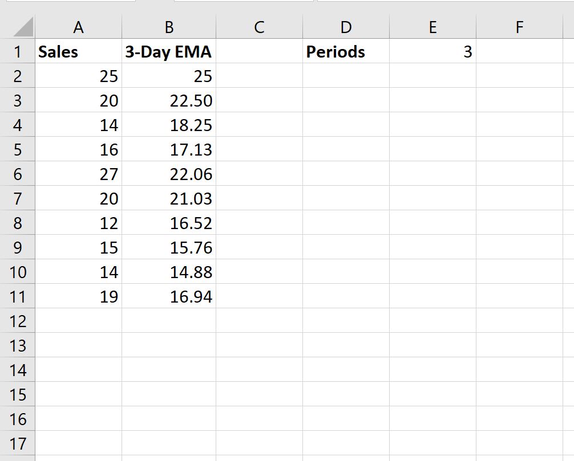This screenshot has width=574, height=461.
Task: Select row 12 header
Action: [x=18, y=320]
